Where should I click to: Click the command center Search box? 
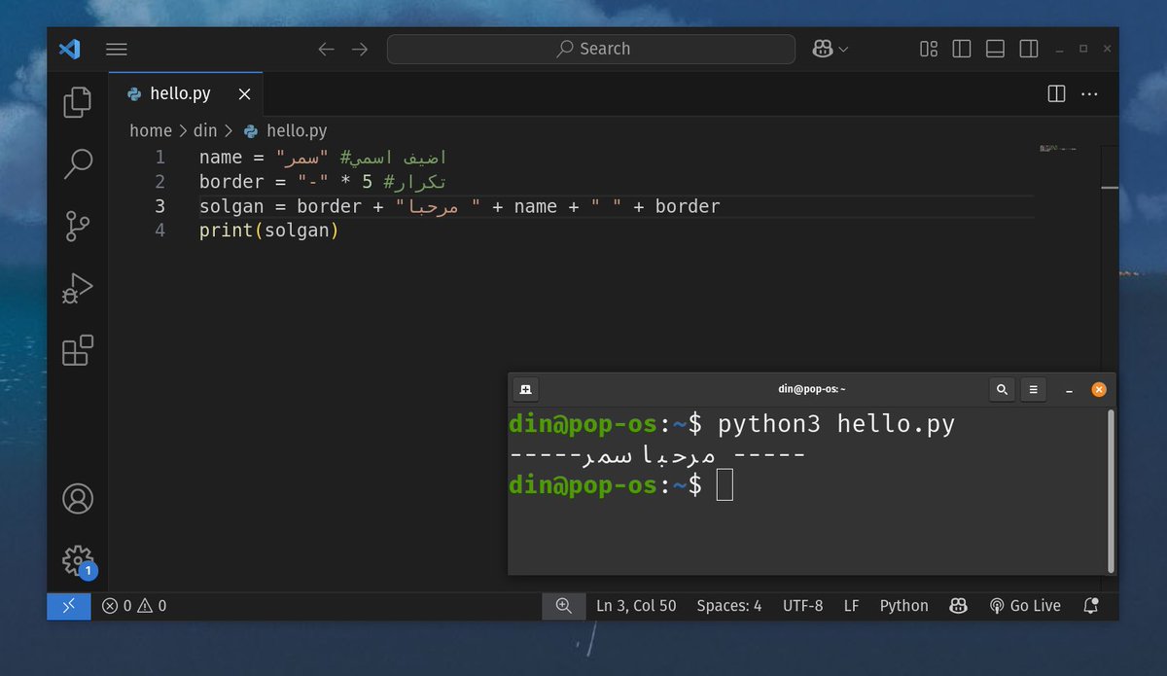click(591, 49)
